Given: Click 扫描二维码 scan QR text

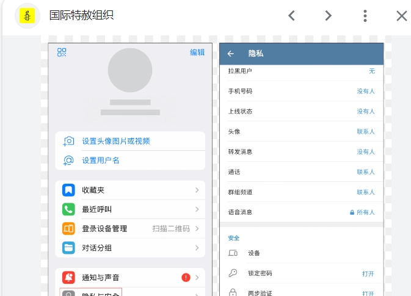Looking at the screenshot, I should tap(171, 229).
